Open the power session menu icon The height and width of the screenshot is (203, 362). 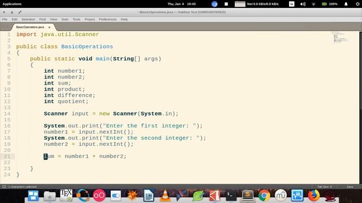tap(357, 4)
